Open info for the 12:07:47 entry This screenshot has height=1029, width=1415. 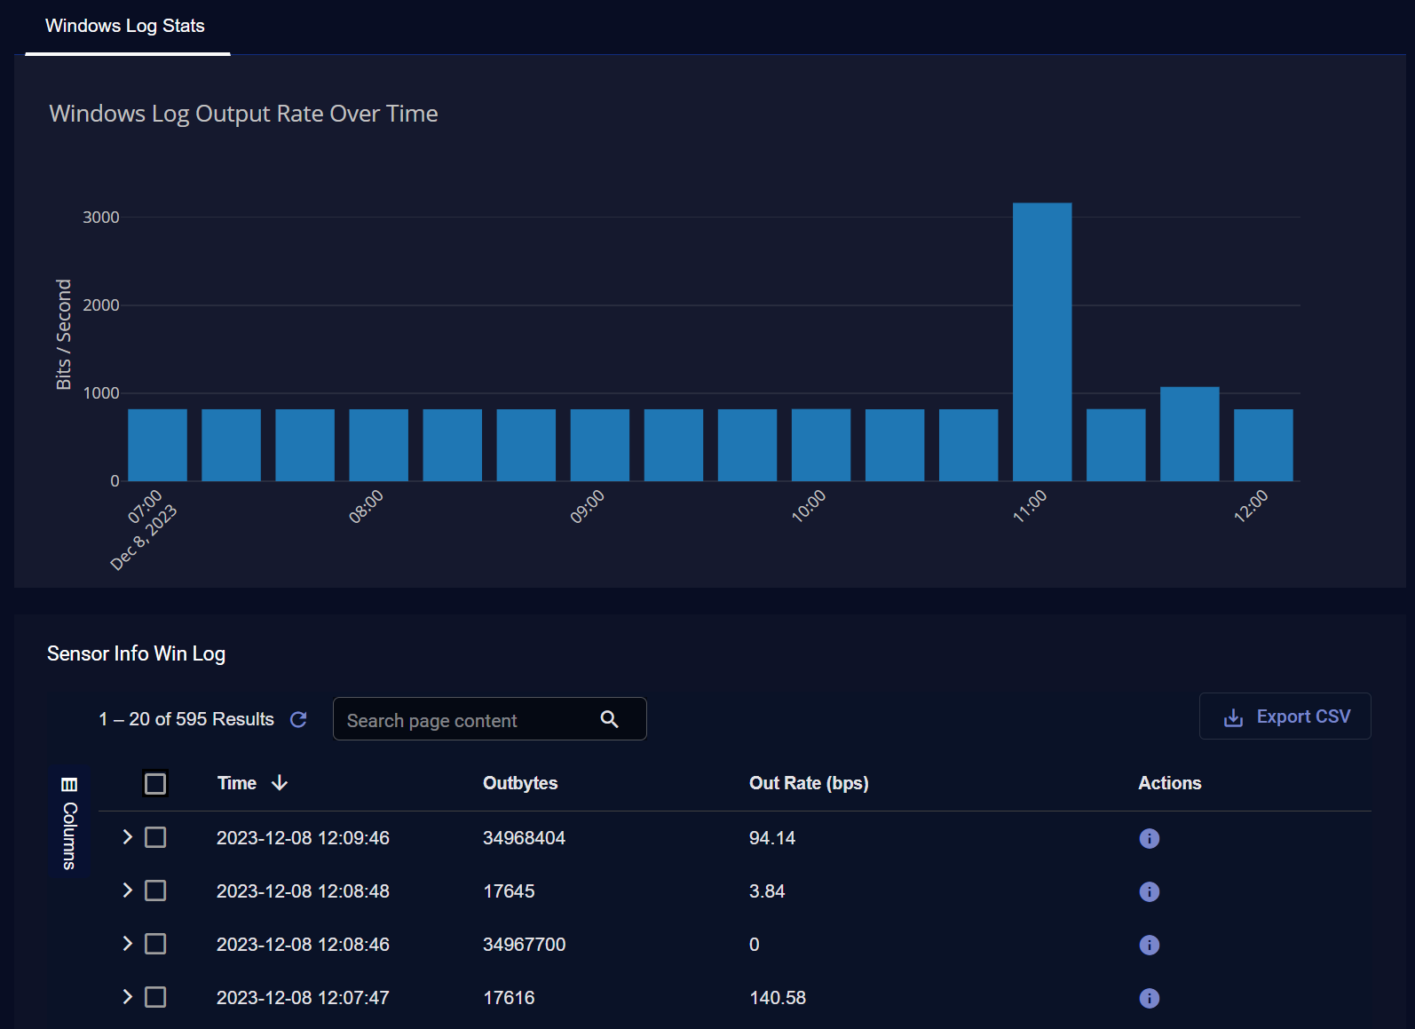click(1149, 998)
